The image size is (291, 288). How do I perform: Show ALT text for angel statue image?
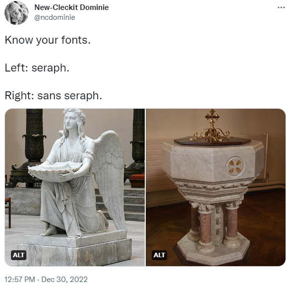point(18,255)
